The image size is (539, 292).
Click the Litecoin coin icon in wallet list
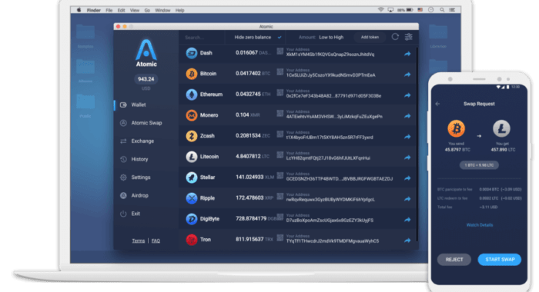192,157
